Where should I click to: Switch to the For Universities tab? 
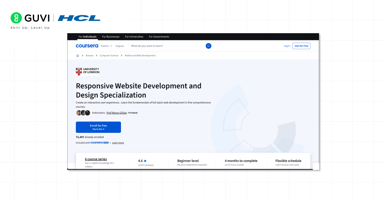(134, 36)
